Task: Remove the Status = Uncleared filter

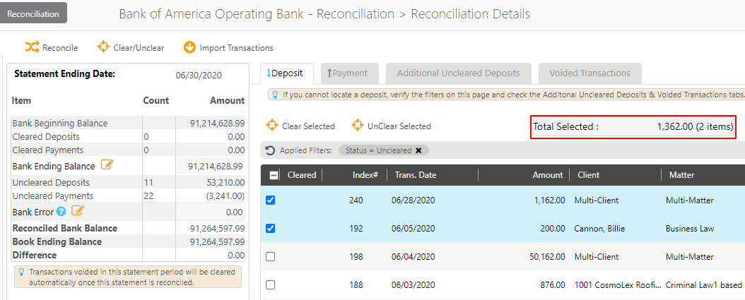Action: (x=418, y=150)
